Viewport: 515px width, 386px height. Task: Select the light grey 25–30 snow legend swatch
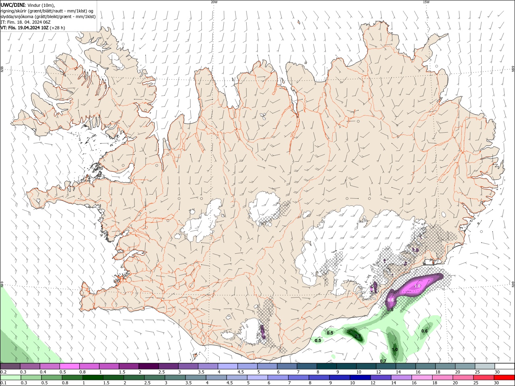pos(484,366)
